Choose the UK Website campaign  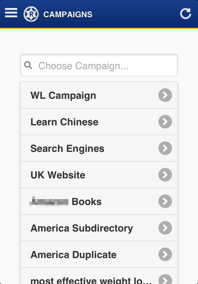(x=58, y=175)
